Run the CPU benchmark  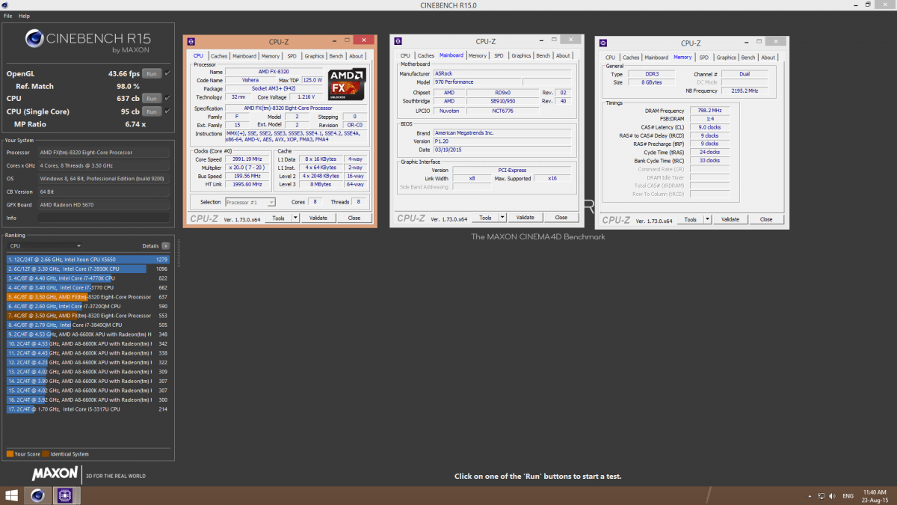pyautogui.click(x=152, y=98)
